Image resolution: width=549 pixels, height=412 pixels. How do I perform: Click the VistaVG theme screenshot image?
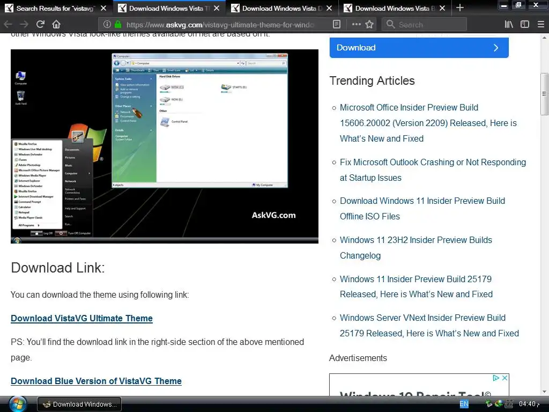[165, 146]
